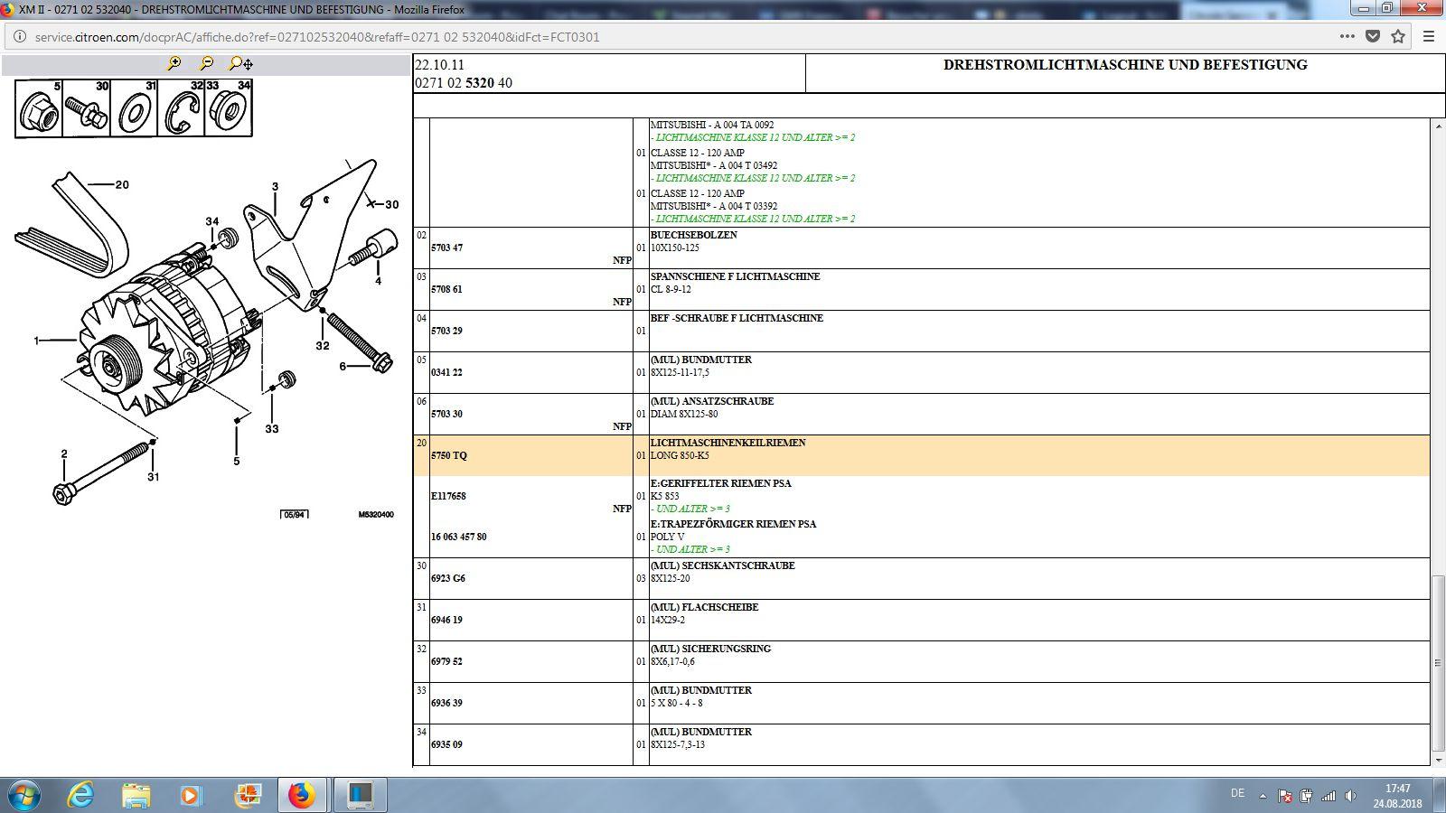The image size is (1446, 813).
Task: Open the Windows Start menu
Action: click(x=23, y=795)
